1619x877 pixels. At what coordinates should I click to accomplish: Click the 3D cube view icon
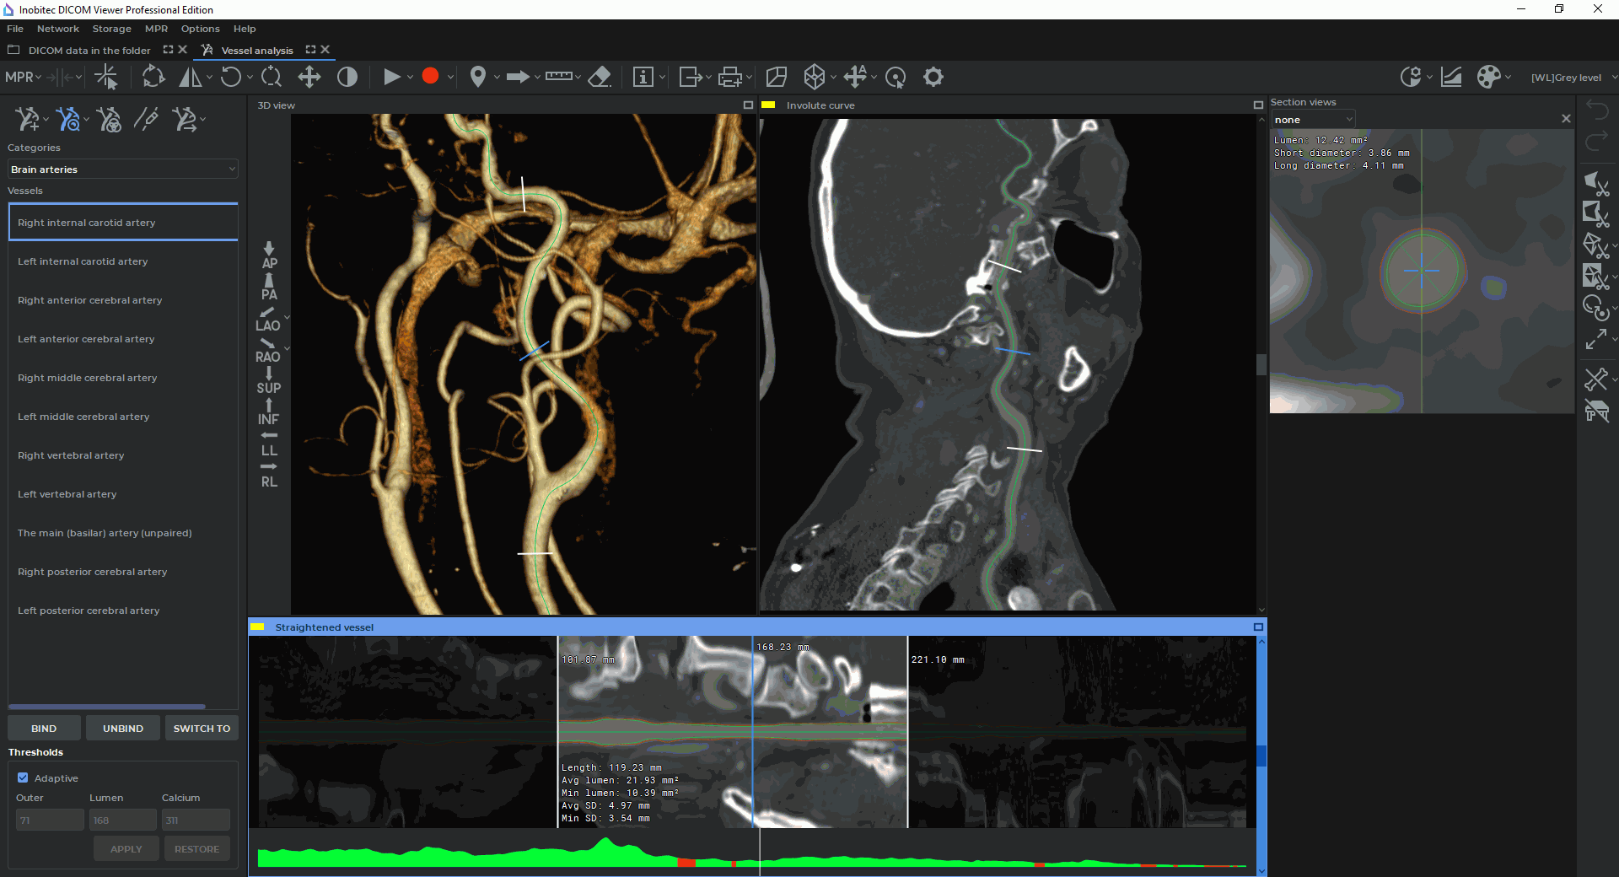814,77
